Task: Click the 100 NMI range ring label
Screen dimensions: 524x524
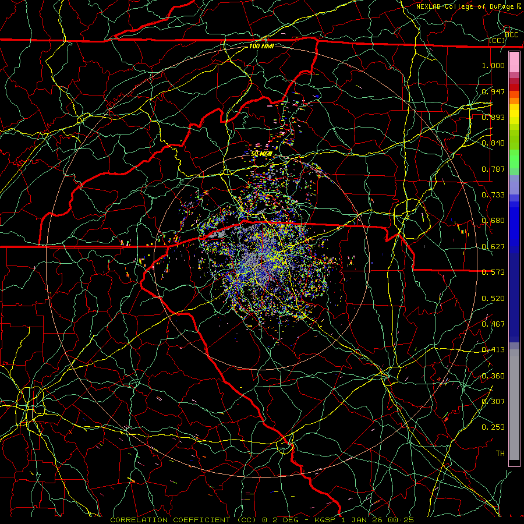Action: (x=261, y=46)
